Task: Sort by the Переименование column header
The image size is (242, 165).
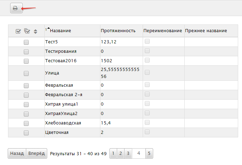Action: (163, 31)
